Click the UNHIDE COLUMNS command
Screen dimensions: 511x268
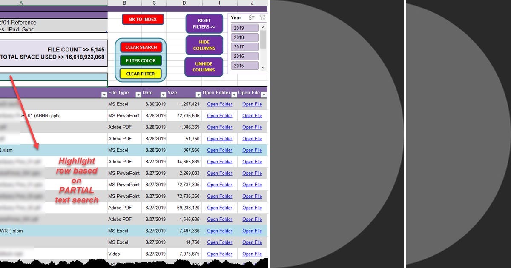204,67
